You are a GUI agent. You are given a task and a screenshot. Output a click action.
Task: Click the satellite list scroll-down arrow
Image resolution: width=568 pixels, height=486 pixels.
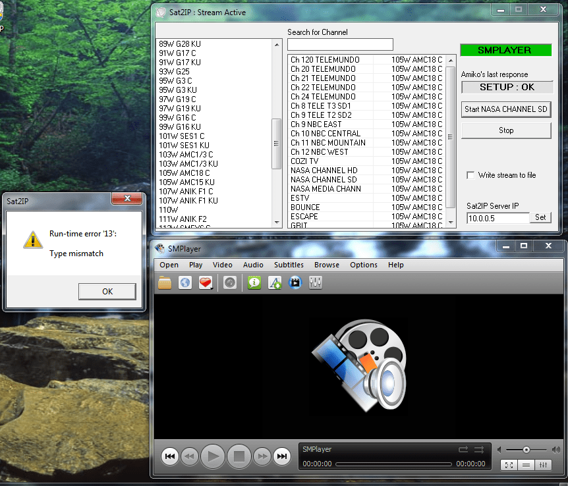[x=277, y=223]
